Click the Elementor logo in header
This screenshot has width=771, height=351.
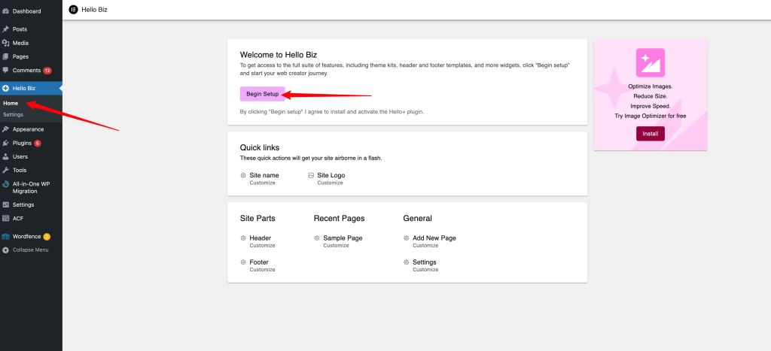click(73, 9)
